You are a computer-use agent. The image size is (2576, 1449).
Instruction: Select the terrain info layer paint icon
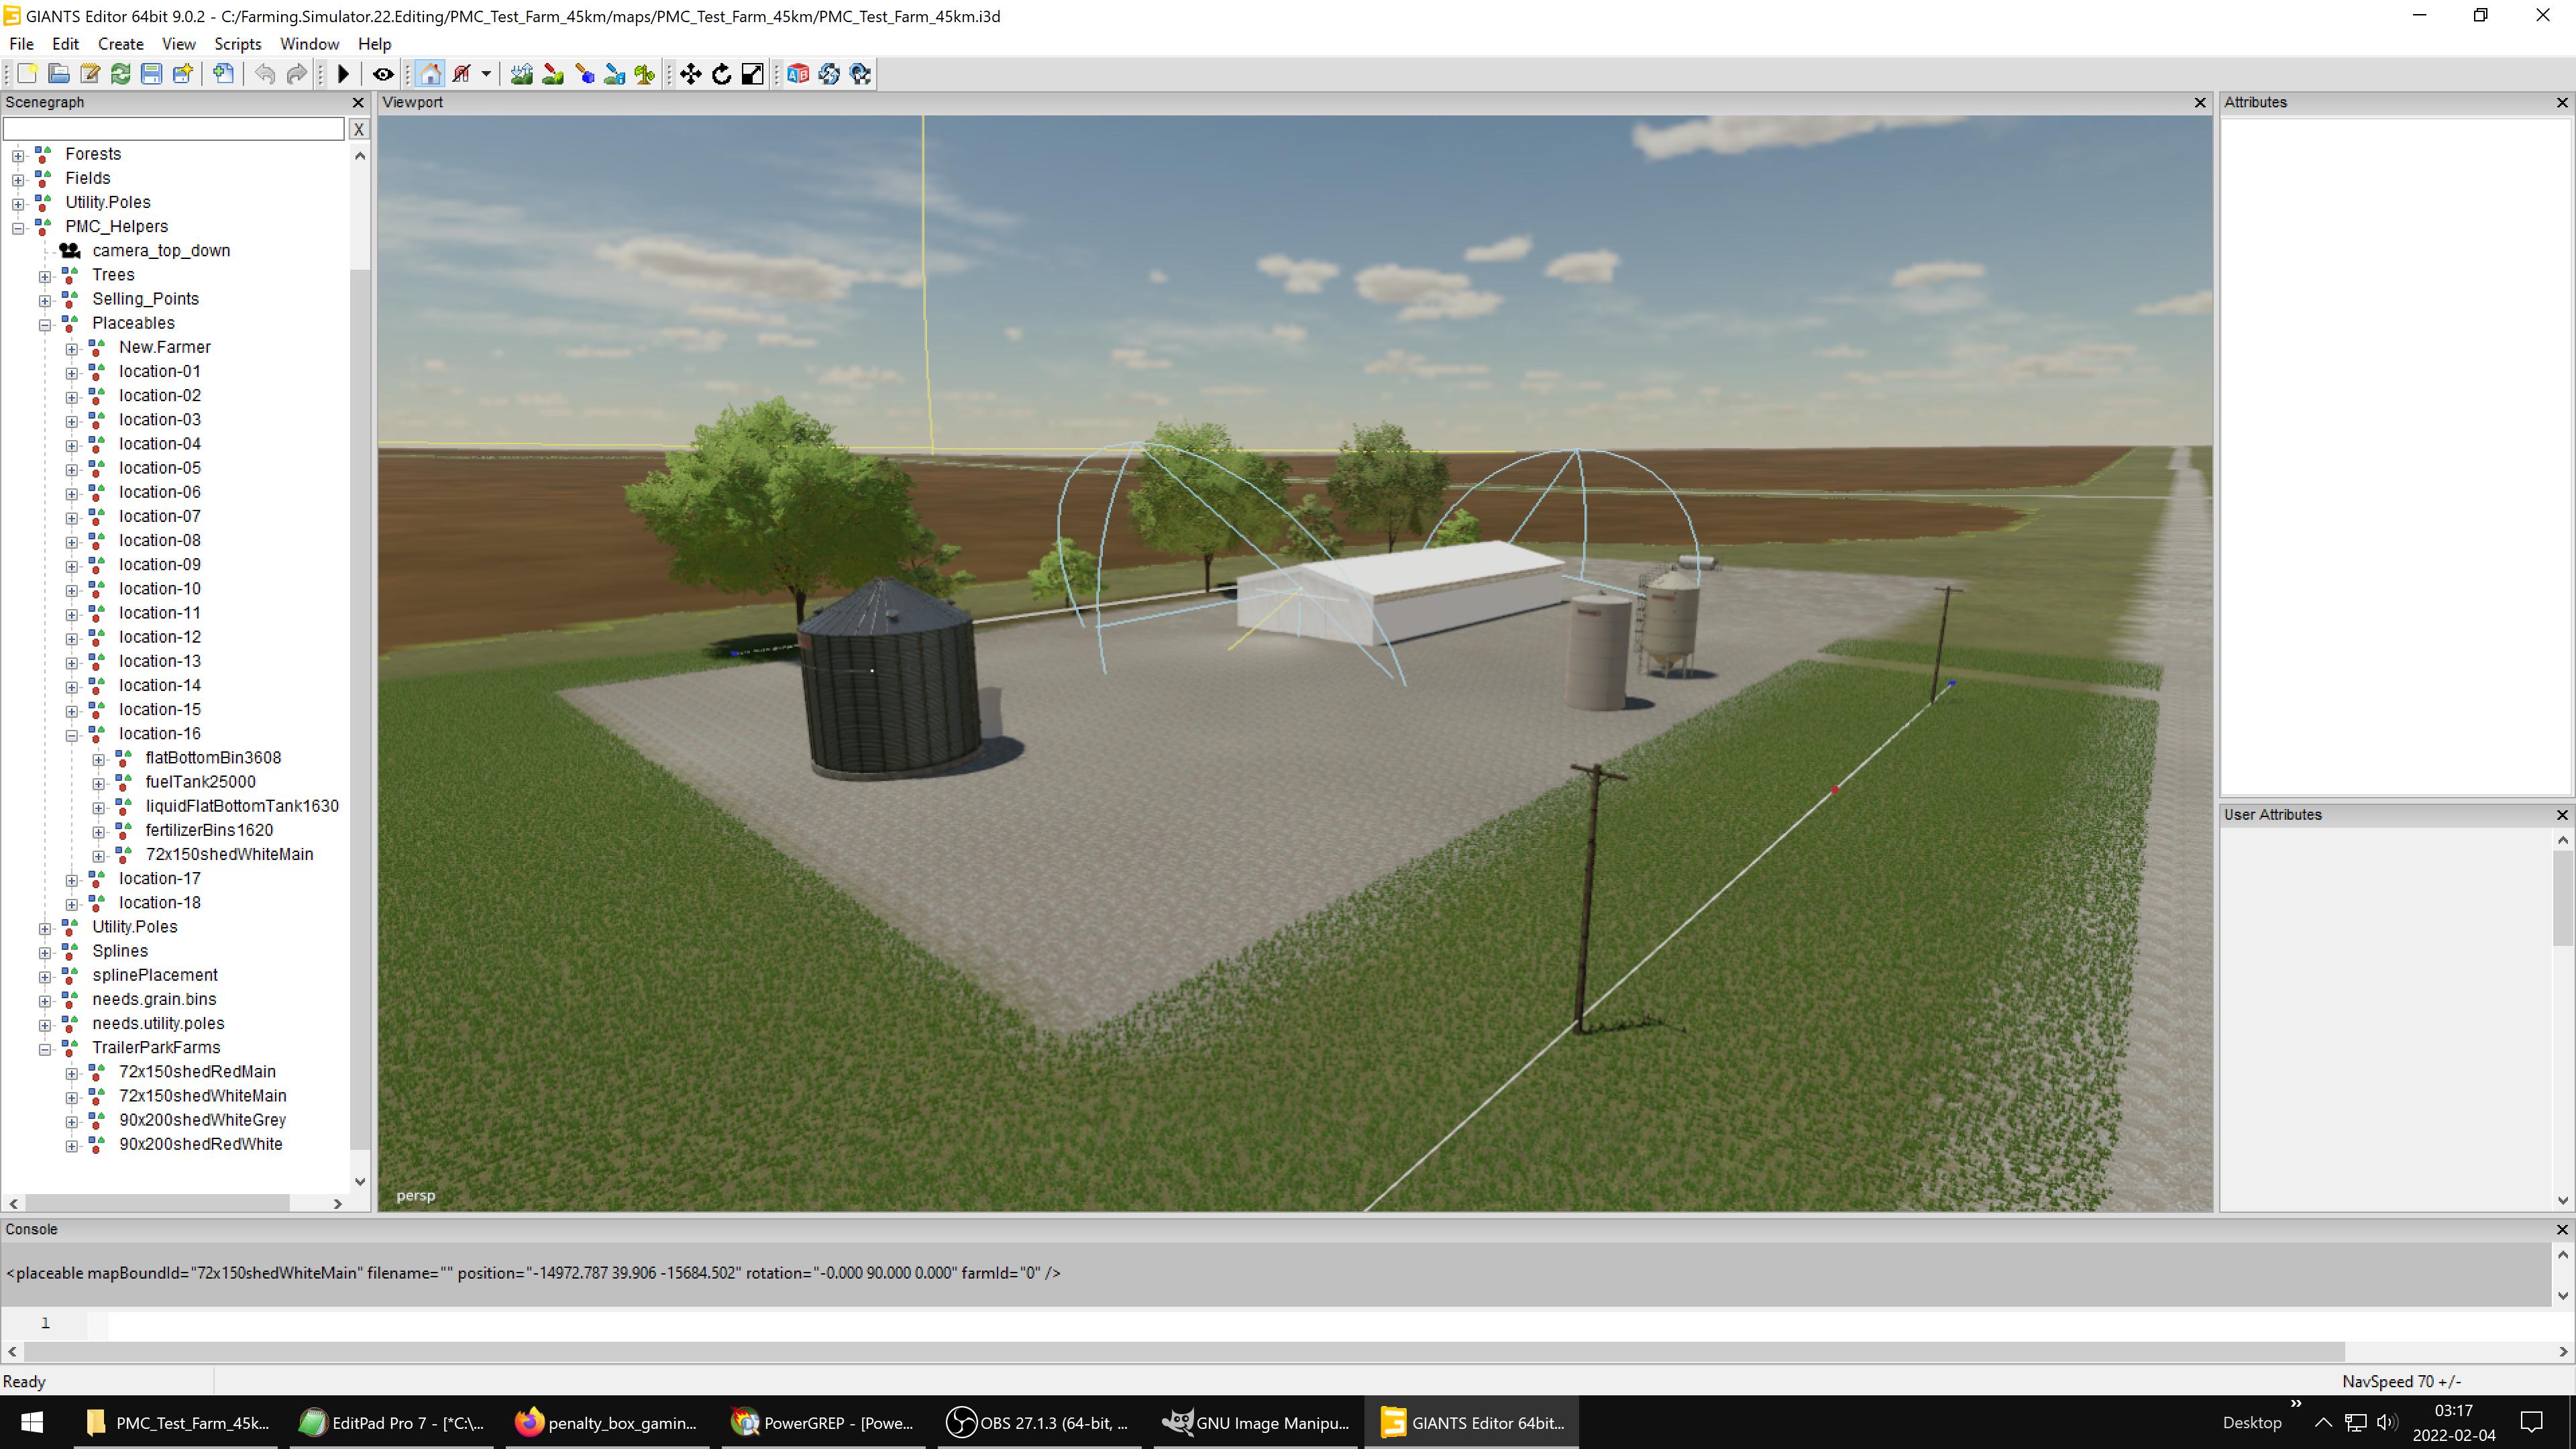(615, 74)
